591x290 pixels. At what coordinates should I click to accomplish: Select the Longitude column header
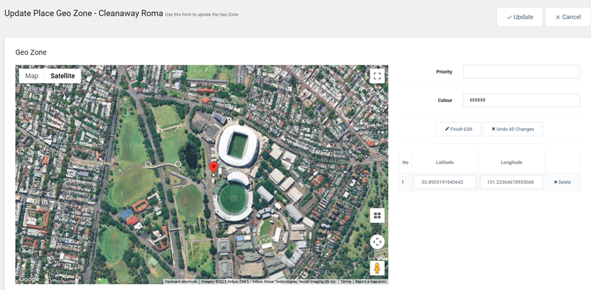tap(512, 163)
